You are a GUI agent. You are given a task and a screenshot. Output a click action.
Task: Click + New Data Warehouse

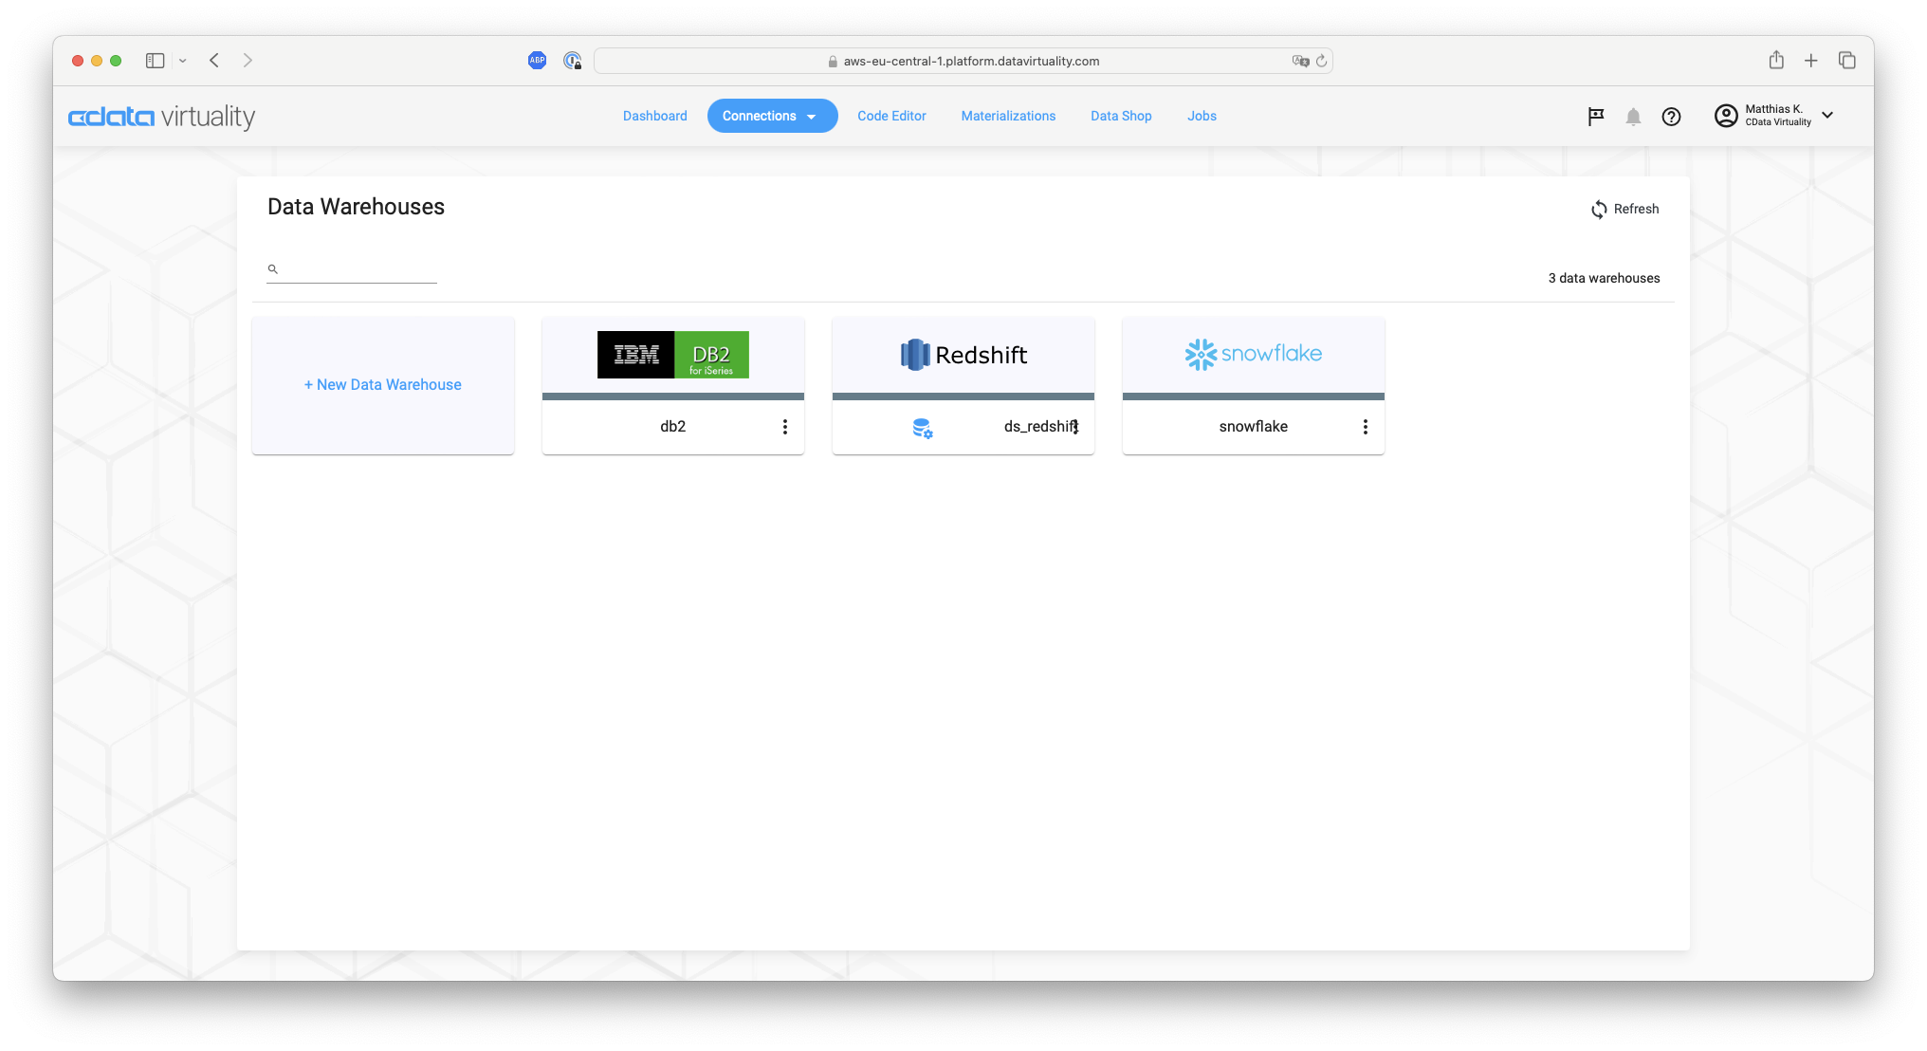(383, 384)
